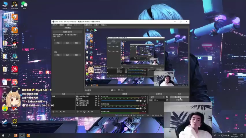Remove the selected source with the minus icon

click(x=81, y=112)
